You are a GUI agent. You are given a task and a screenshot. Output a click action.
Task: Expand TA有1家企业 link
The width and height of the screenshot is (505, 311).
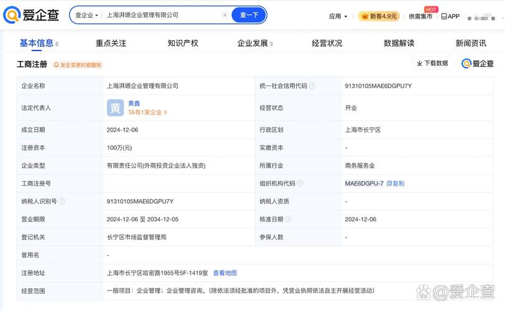click(x=147, y=113)
